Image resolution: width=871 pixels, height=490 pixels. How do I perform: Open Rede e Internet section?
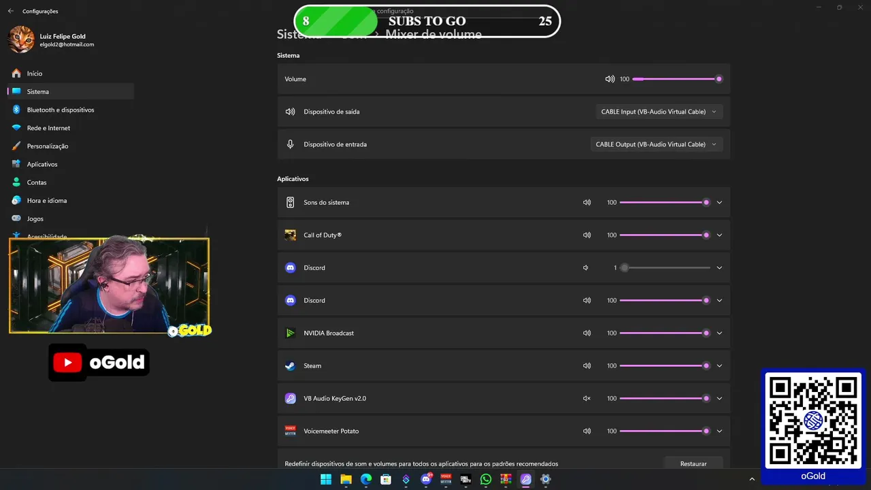71,128
